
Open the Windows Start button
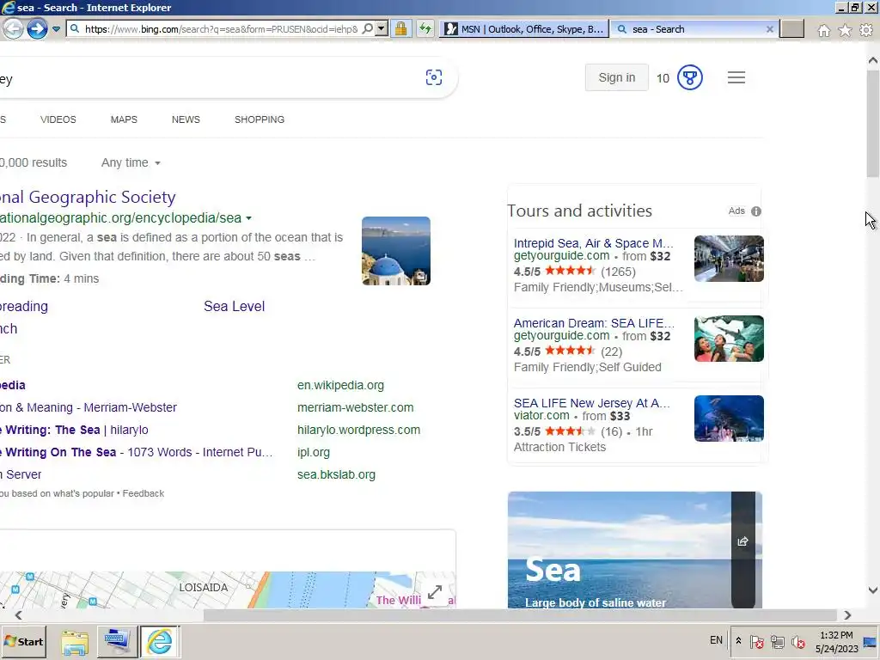pyautogui.click(x=23, y=641)
